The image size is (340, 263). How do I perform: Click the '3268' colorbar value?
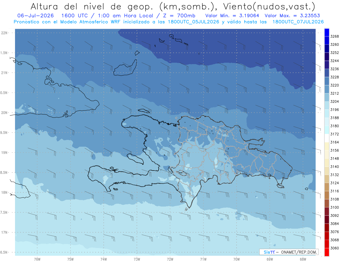click(335, 36)
